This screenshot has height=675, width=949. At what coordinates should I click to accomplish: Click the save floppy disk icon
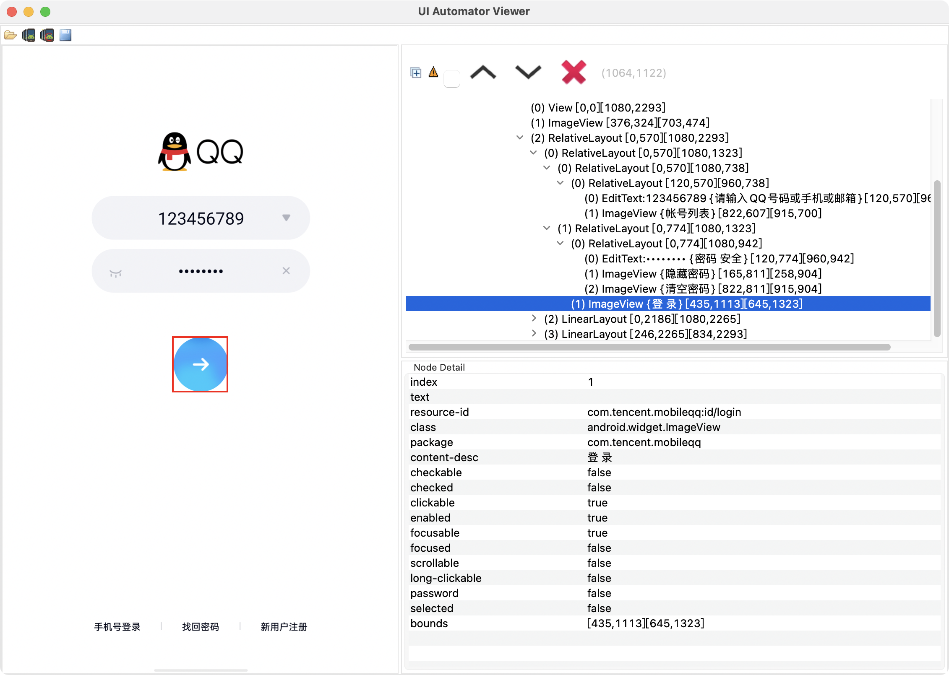(x=65, y=35)
